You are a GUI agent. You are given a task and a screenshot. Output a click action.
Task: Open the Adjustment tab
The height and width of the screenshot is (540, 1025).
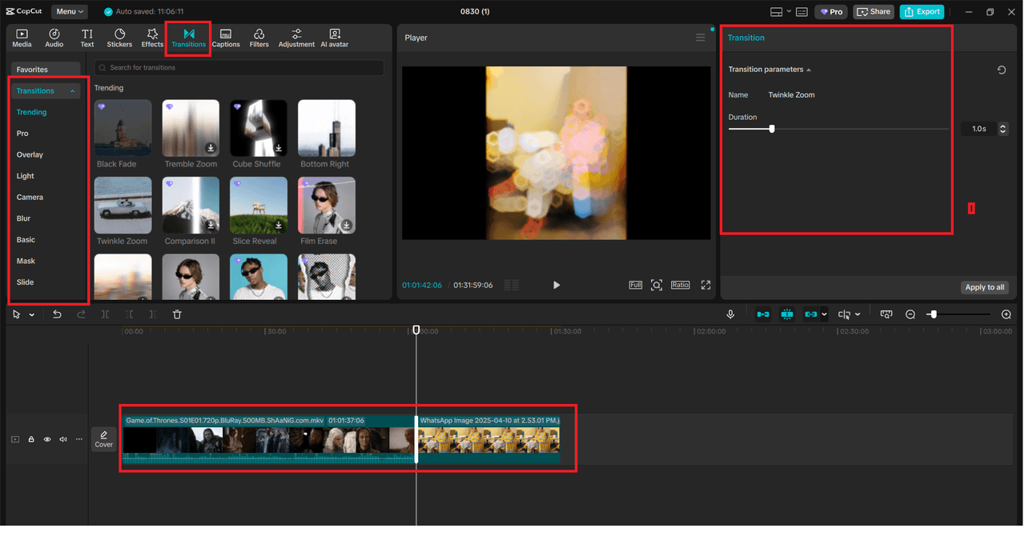[296, 38]
